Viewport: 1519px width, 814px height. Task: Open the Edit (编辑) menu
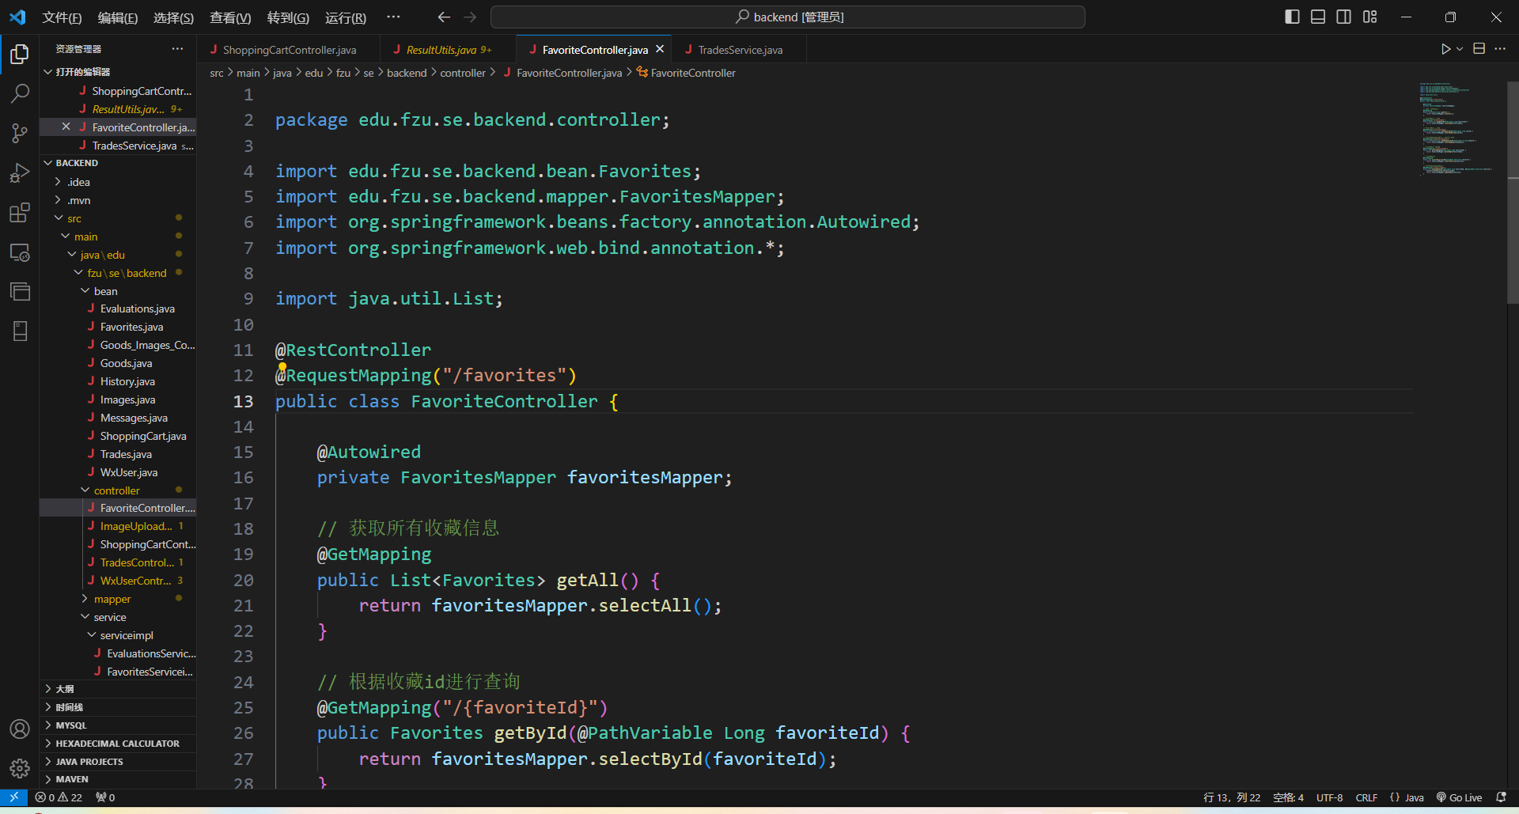(x=117, y=17)
